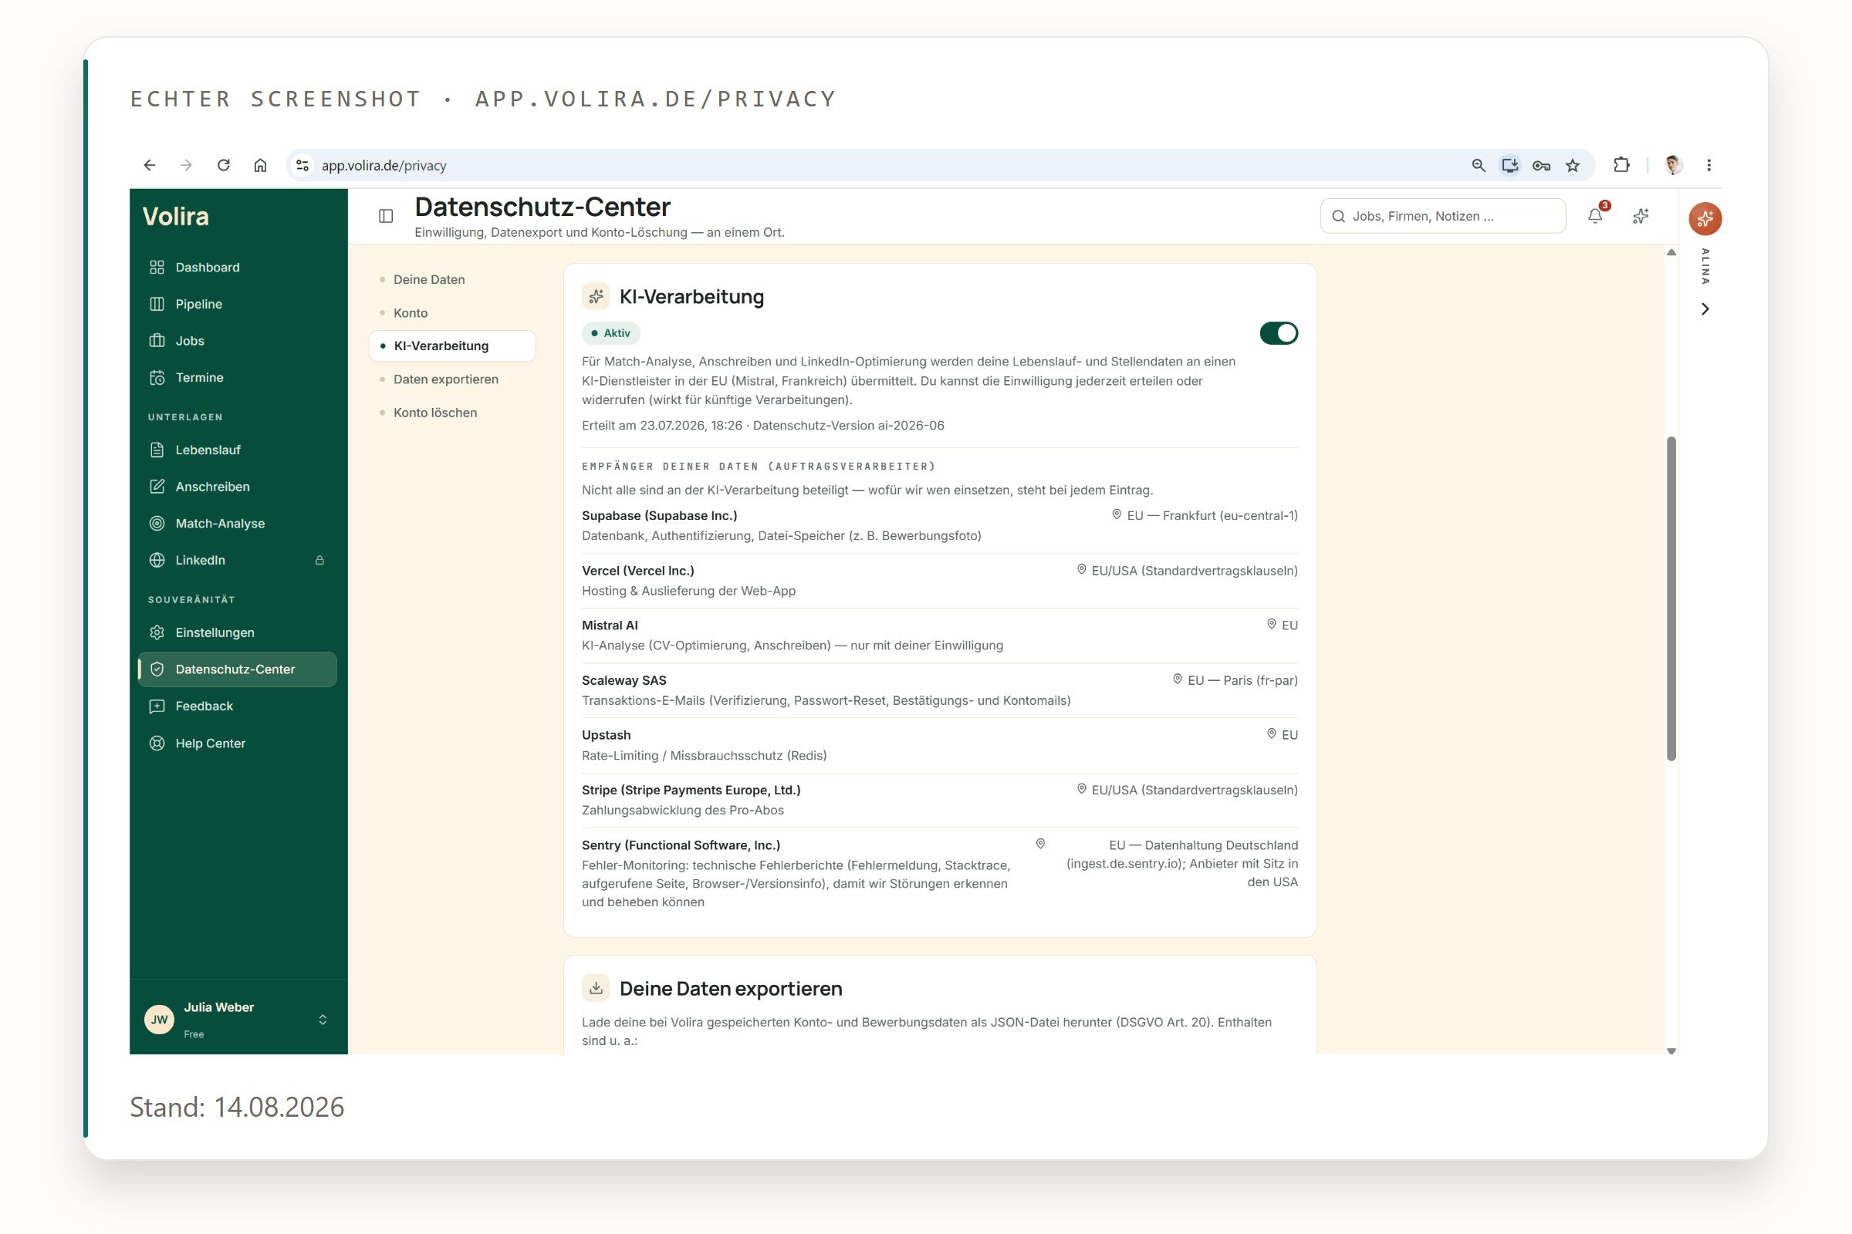Click the KI-Verarbeitung sparkle card icon
The height and width of the screenshot is (1234, 1852).
[x=596, y=297]
